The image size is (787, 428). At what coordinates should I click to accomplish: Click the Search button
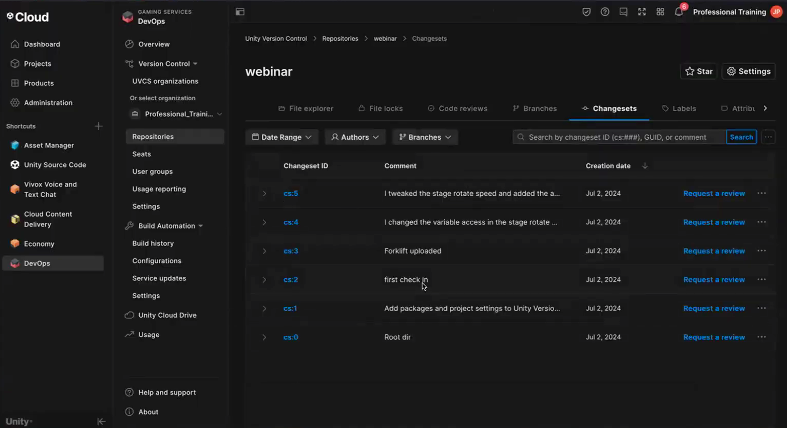[x=741, y=137]
